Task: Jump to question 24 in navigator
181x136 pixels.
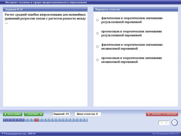Action: 86,120
